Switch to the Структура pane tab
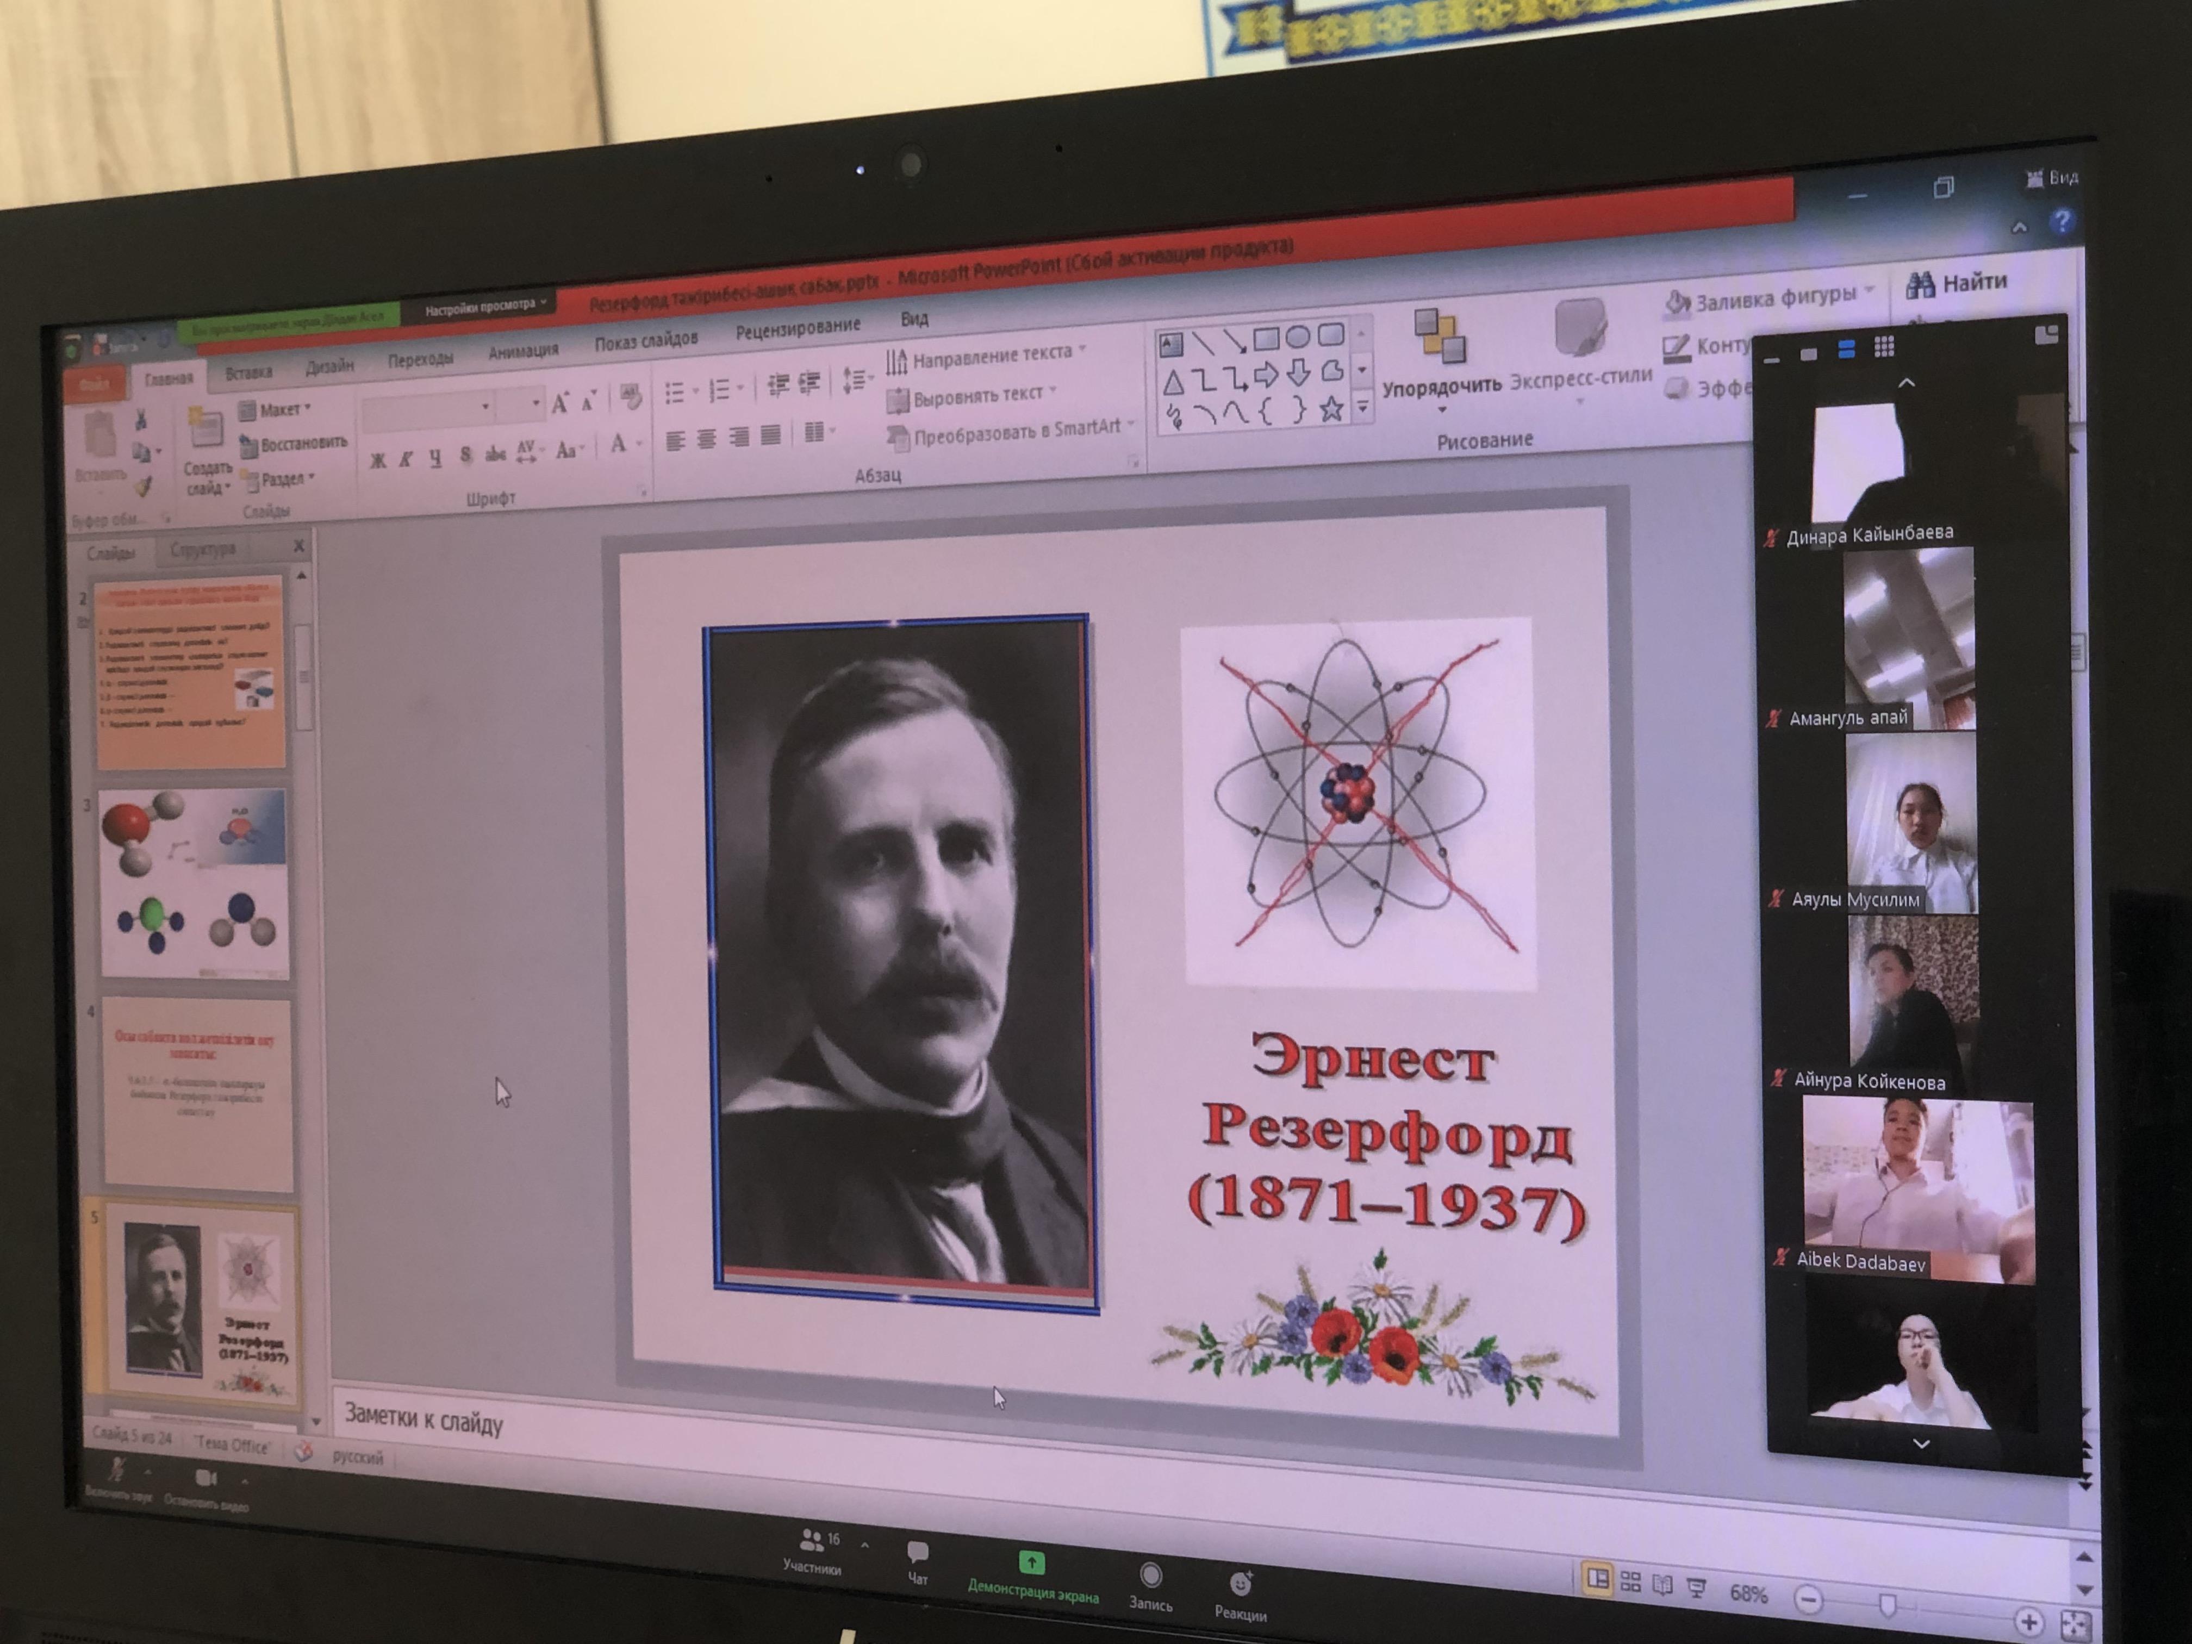 pyautogui.click(x=202, y=549)
